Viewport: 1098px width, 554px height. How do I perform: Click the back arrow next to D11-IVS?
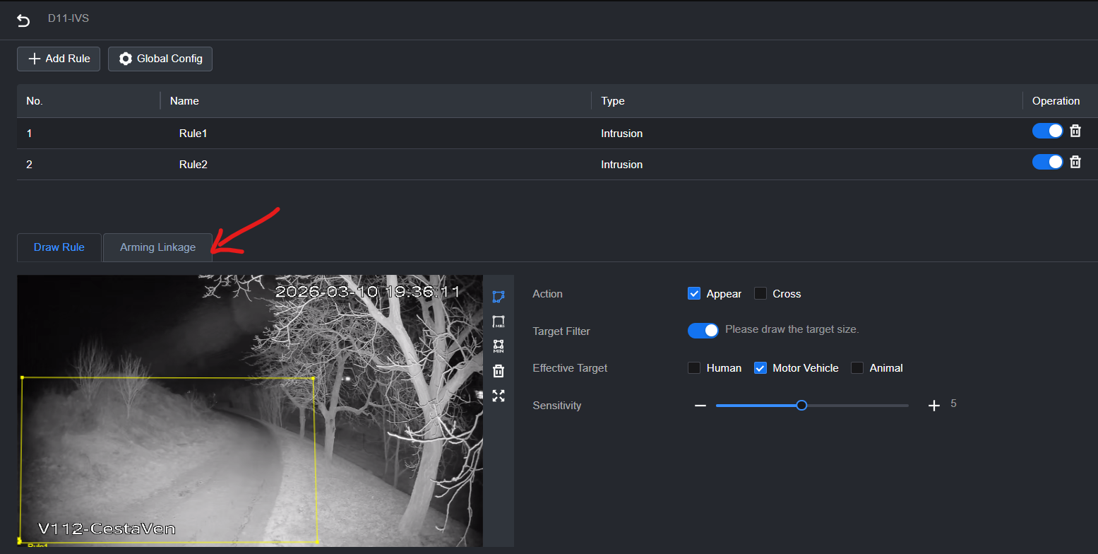pyautogui.click(x=23, y=20)
